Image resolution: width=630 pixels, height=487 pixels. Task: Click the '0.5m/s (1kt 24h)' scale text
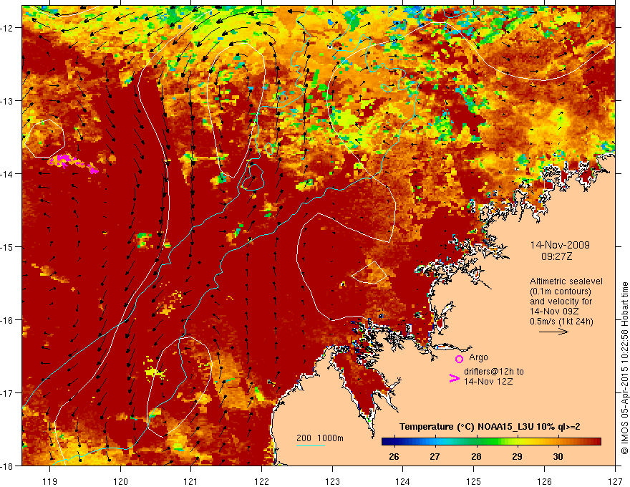[562, 322]
